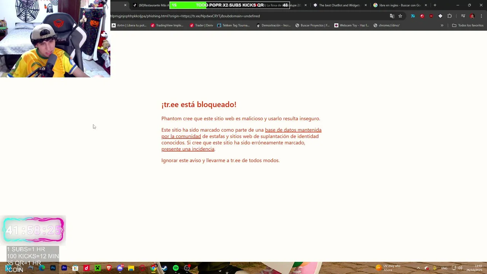This screenshot has width=487, height=274.
Task: Open OBS Studio from the taskbar
Action: (x=187, y=268)
